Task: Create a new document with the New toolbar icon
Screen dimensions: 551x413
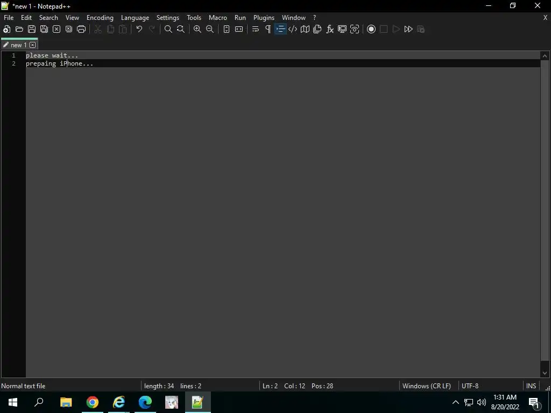Action: tap(6, 29)
